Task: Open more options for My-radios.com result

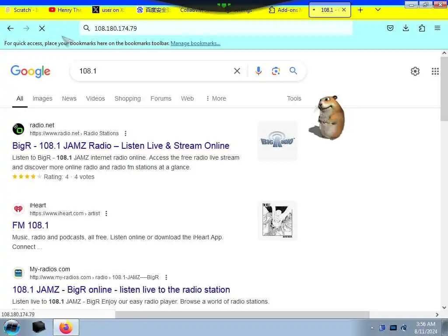Action: tap(166, 277)
